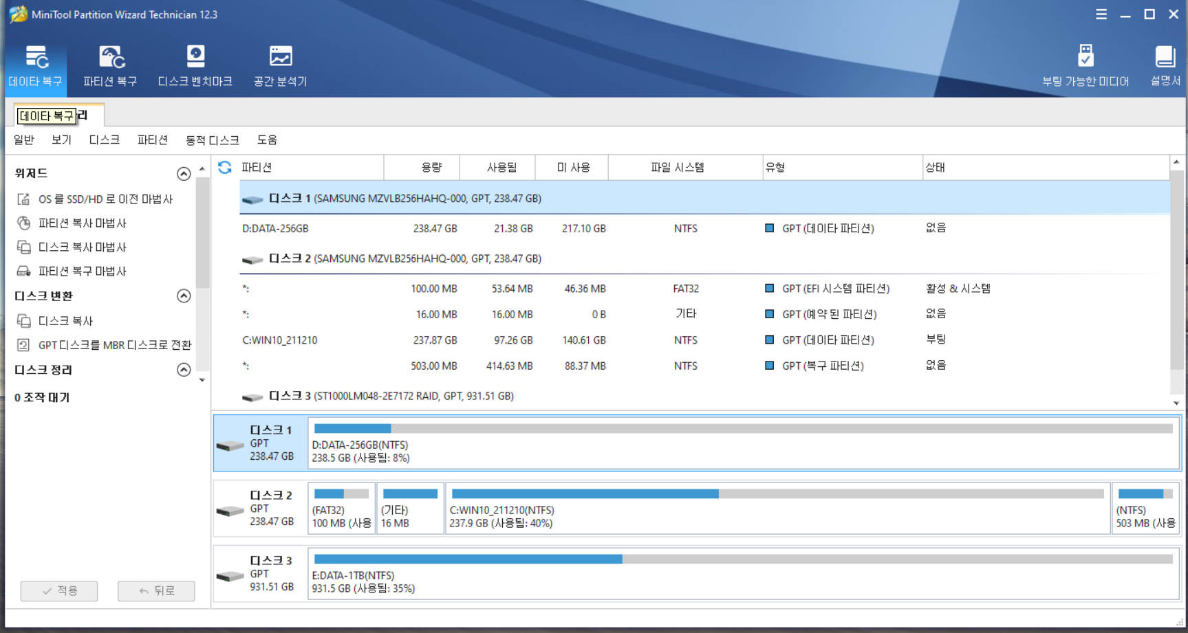This screenshot has width=1188, height=633.
Task: Open the 디스크 menu
Action: (105, 140)
